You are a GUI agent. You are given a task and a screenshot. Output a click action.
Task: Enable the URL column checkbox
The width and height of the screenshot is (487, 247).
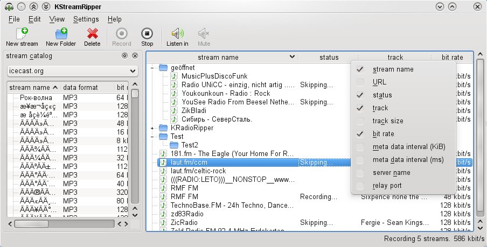pos(360,82)
